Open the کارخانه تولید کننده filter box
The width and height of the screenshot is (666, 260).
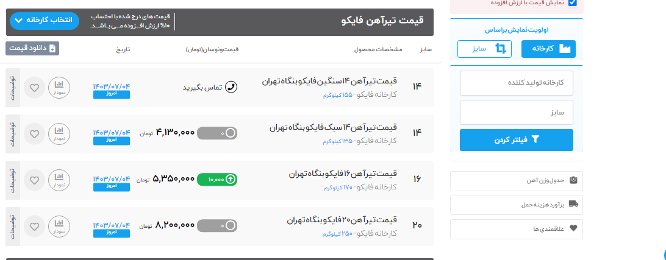point(517,83)
